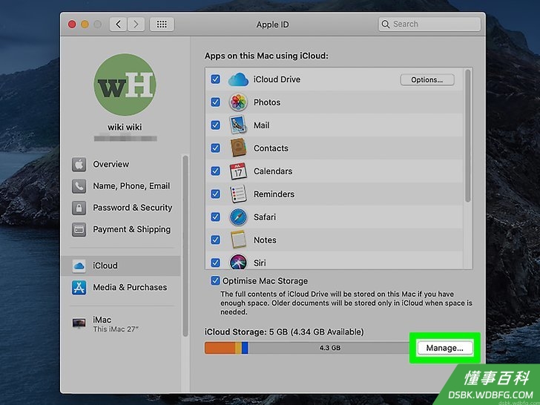Show all preferences with grid button
This screenshot has height=405, width=540.
coord(162,24)
